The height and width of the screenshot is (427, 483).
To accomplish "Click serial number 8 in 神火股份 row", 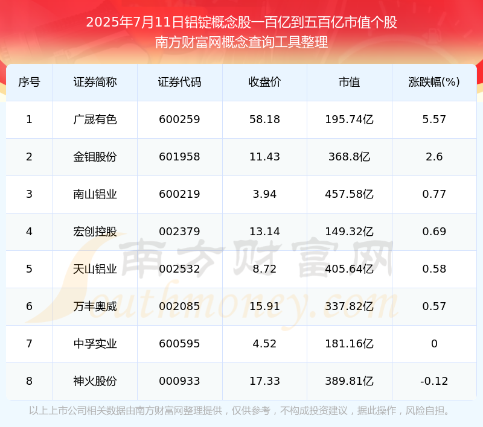I will [x=29, y=381].
